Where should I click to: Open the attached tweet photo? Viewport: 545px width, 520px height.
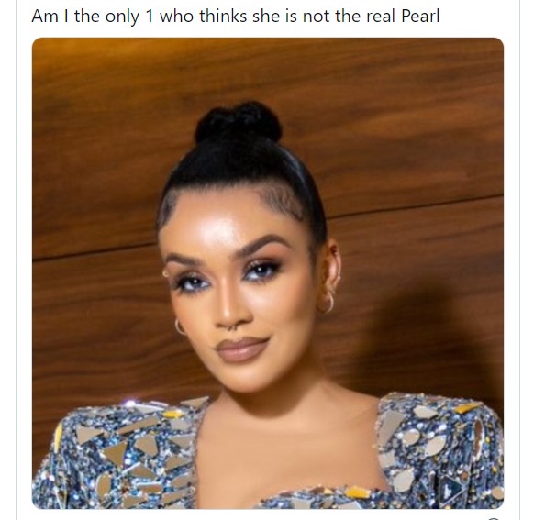click(268, 273)
